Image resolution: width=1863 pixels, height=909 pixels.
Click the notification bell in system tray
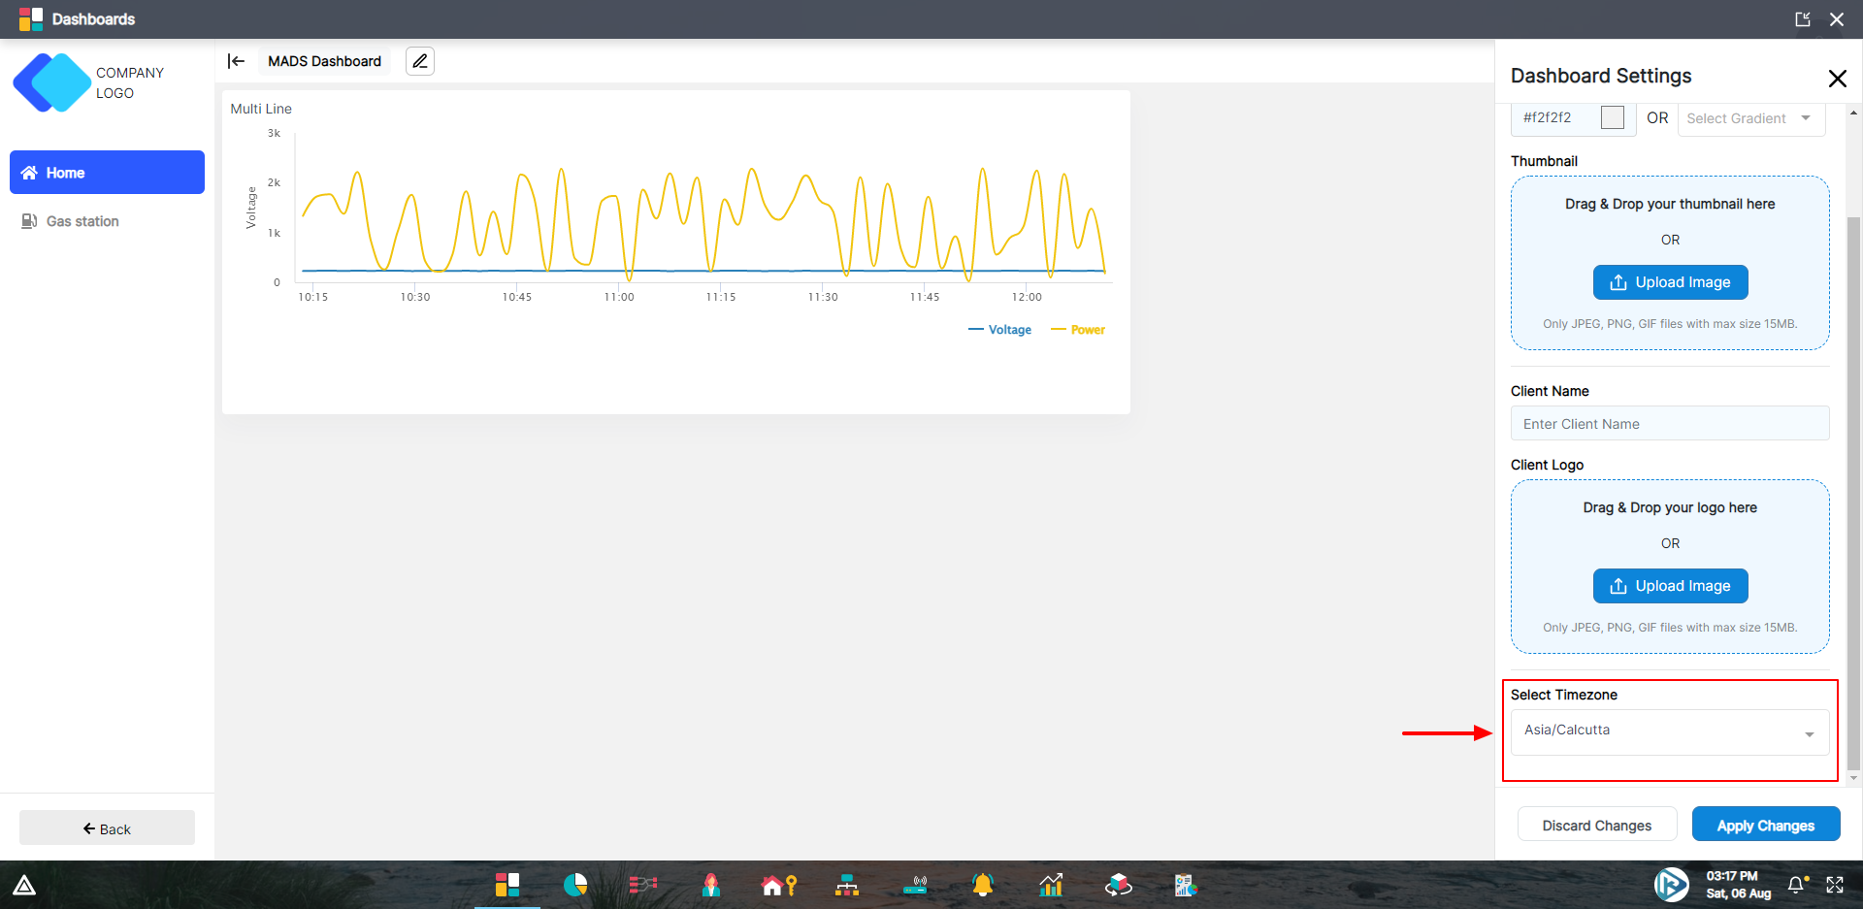click(1797, 885)
